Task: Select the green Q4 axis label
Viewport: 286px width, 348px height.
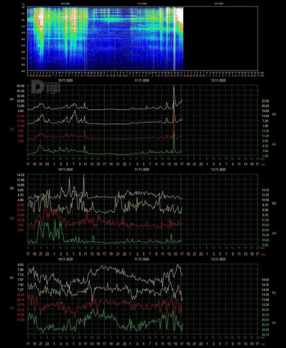Action: point(274,233)
